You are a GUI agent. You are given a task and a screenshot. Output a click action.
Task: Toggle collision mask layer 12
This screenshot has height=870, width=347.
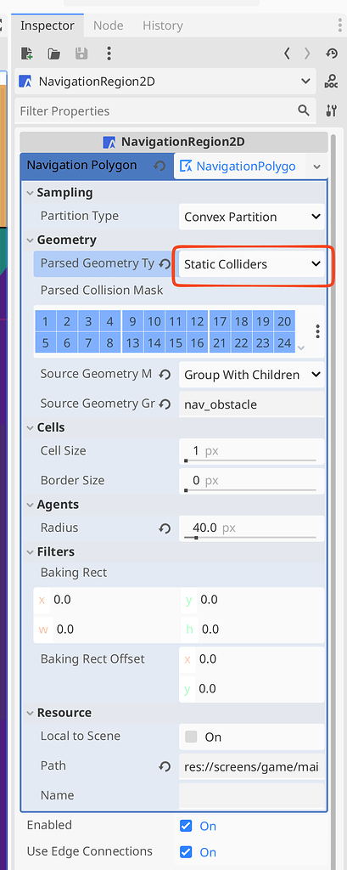pos(197,321)
